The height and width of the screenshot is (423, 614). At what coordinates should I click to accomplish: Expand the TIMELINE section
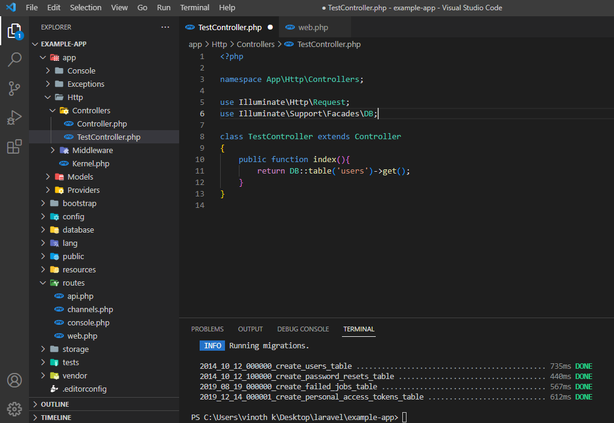pos(55,418)
